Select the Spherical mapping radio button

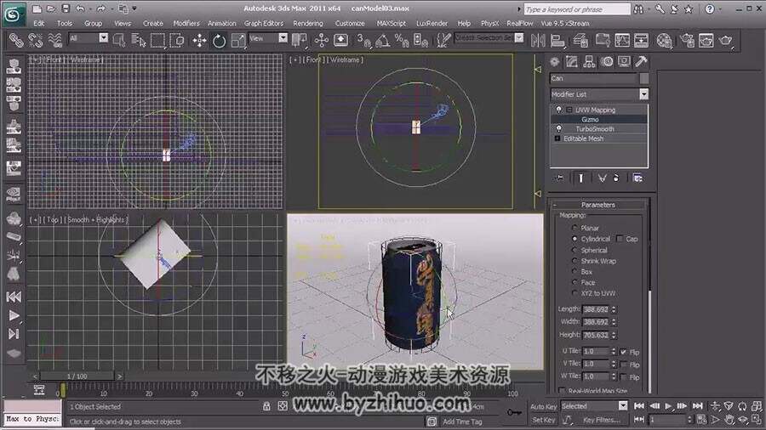(x=574, y=250)
